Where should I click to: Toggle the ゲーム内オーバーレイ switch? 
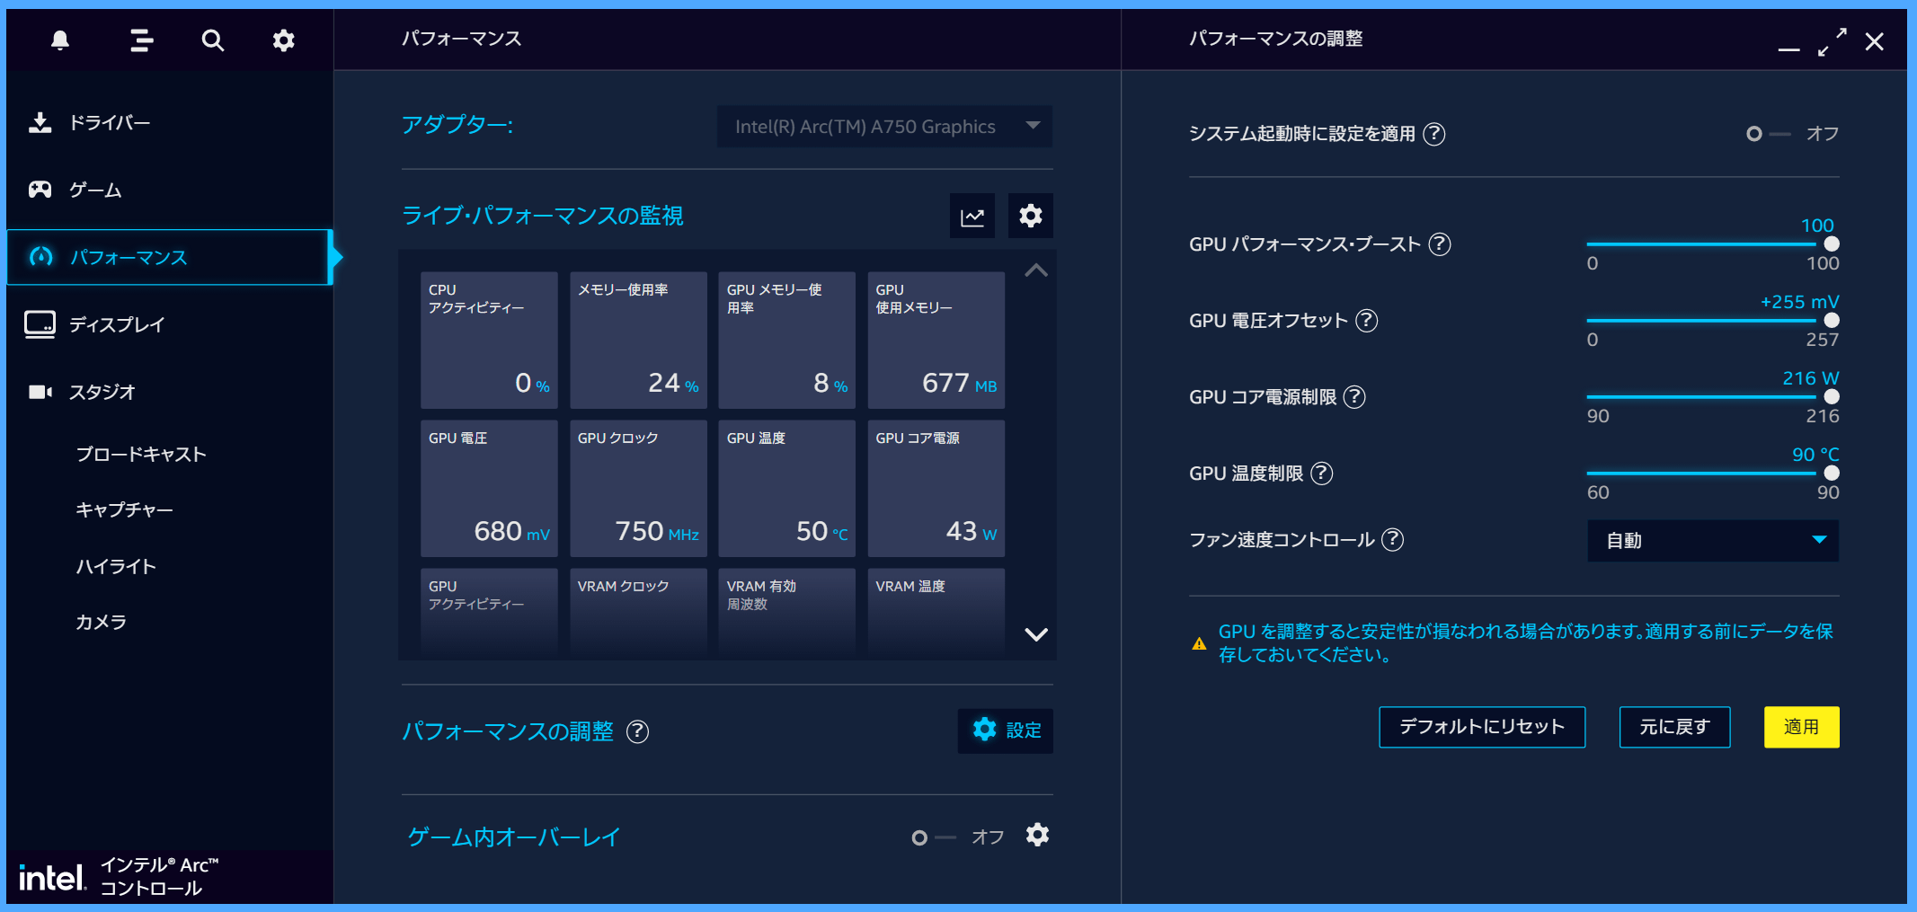point(934,837)
